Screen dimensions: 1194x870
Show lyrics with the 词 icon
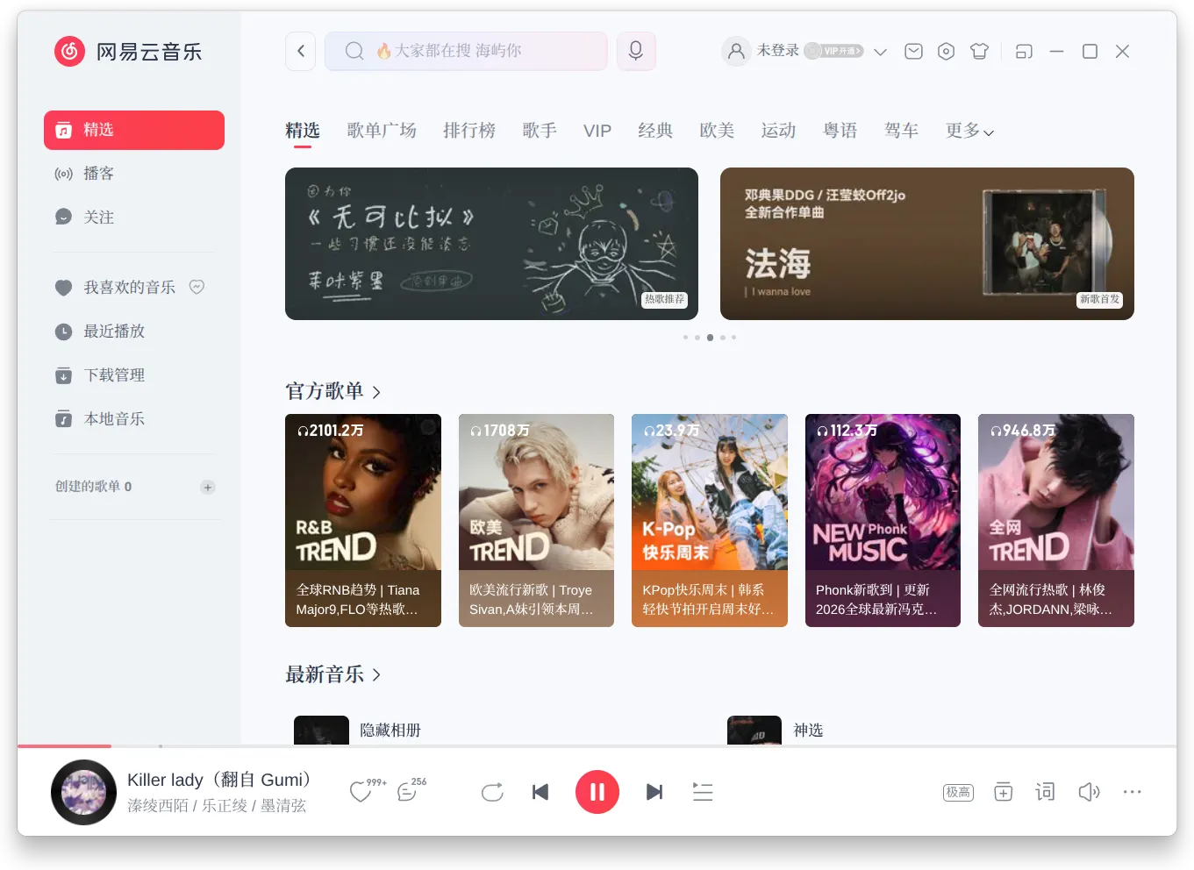[1045, 792]
